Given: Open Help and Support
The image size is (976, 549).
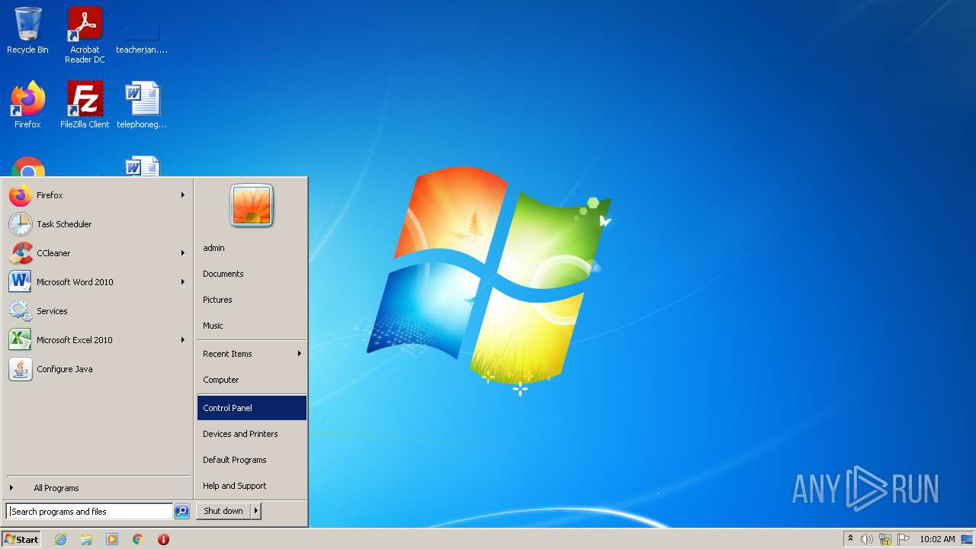Looking at the screenshot, I should click(252, 486).
